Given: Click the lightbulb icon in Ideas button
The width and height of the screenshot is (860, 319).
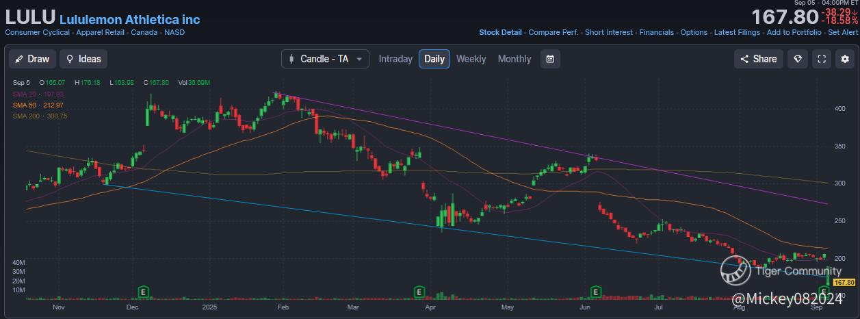Looking at the screenshot, I should (x=70, y=59).
